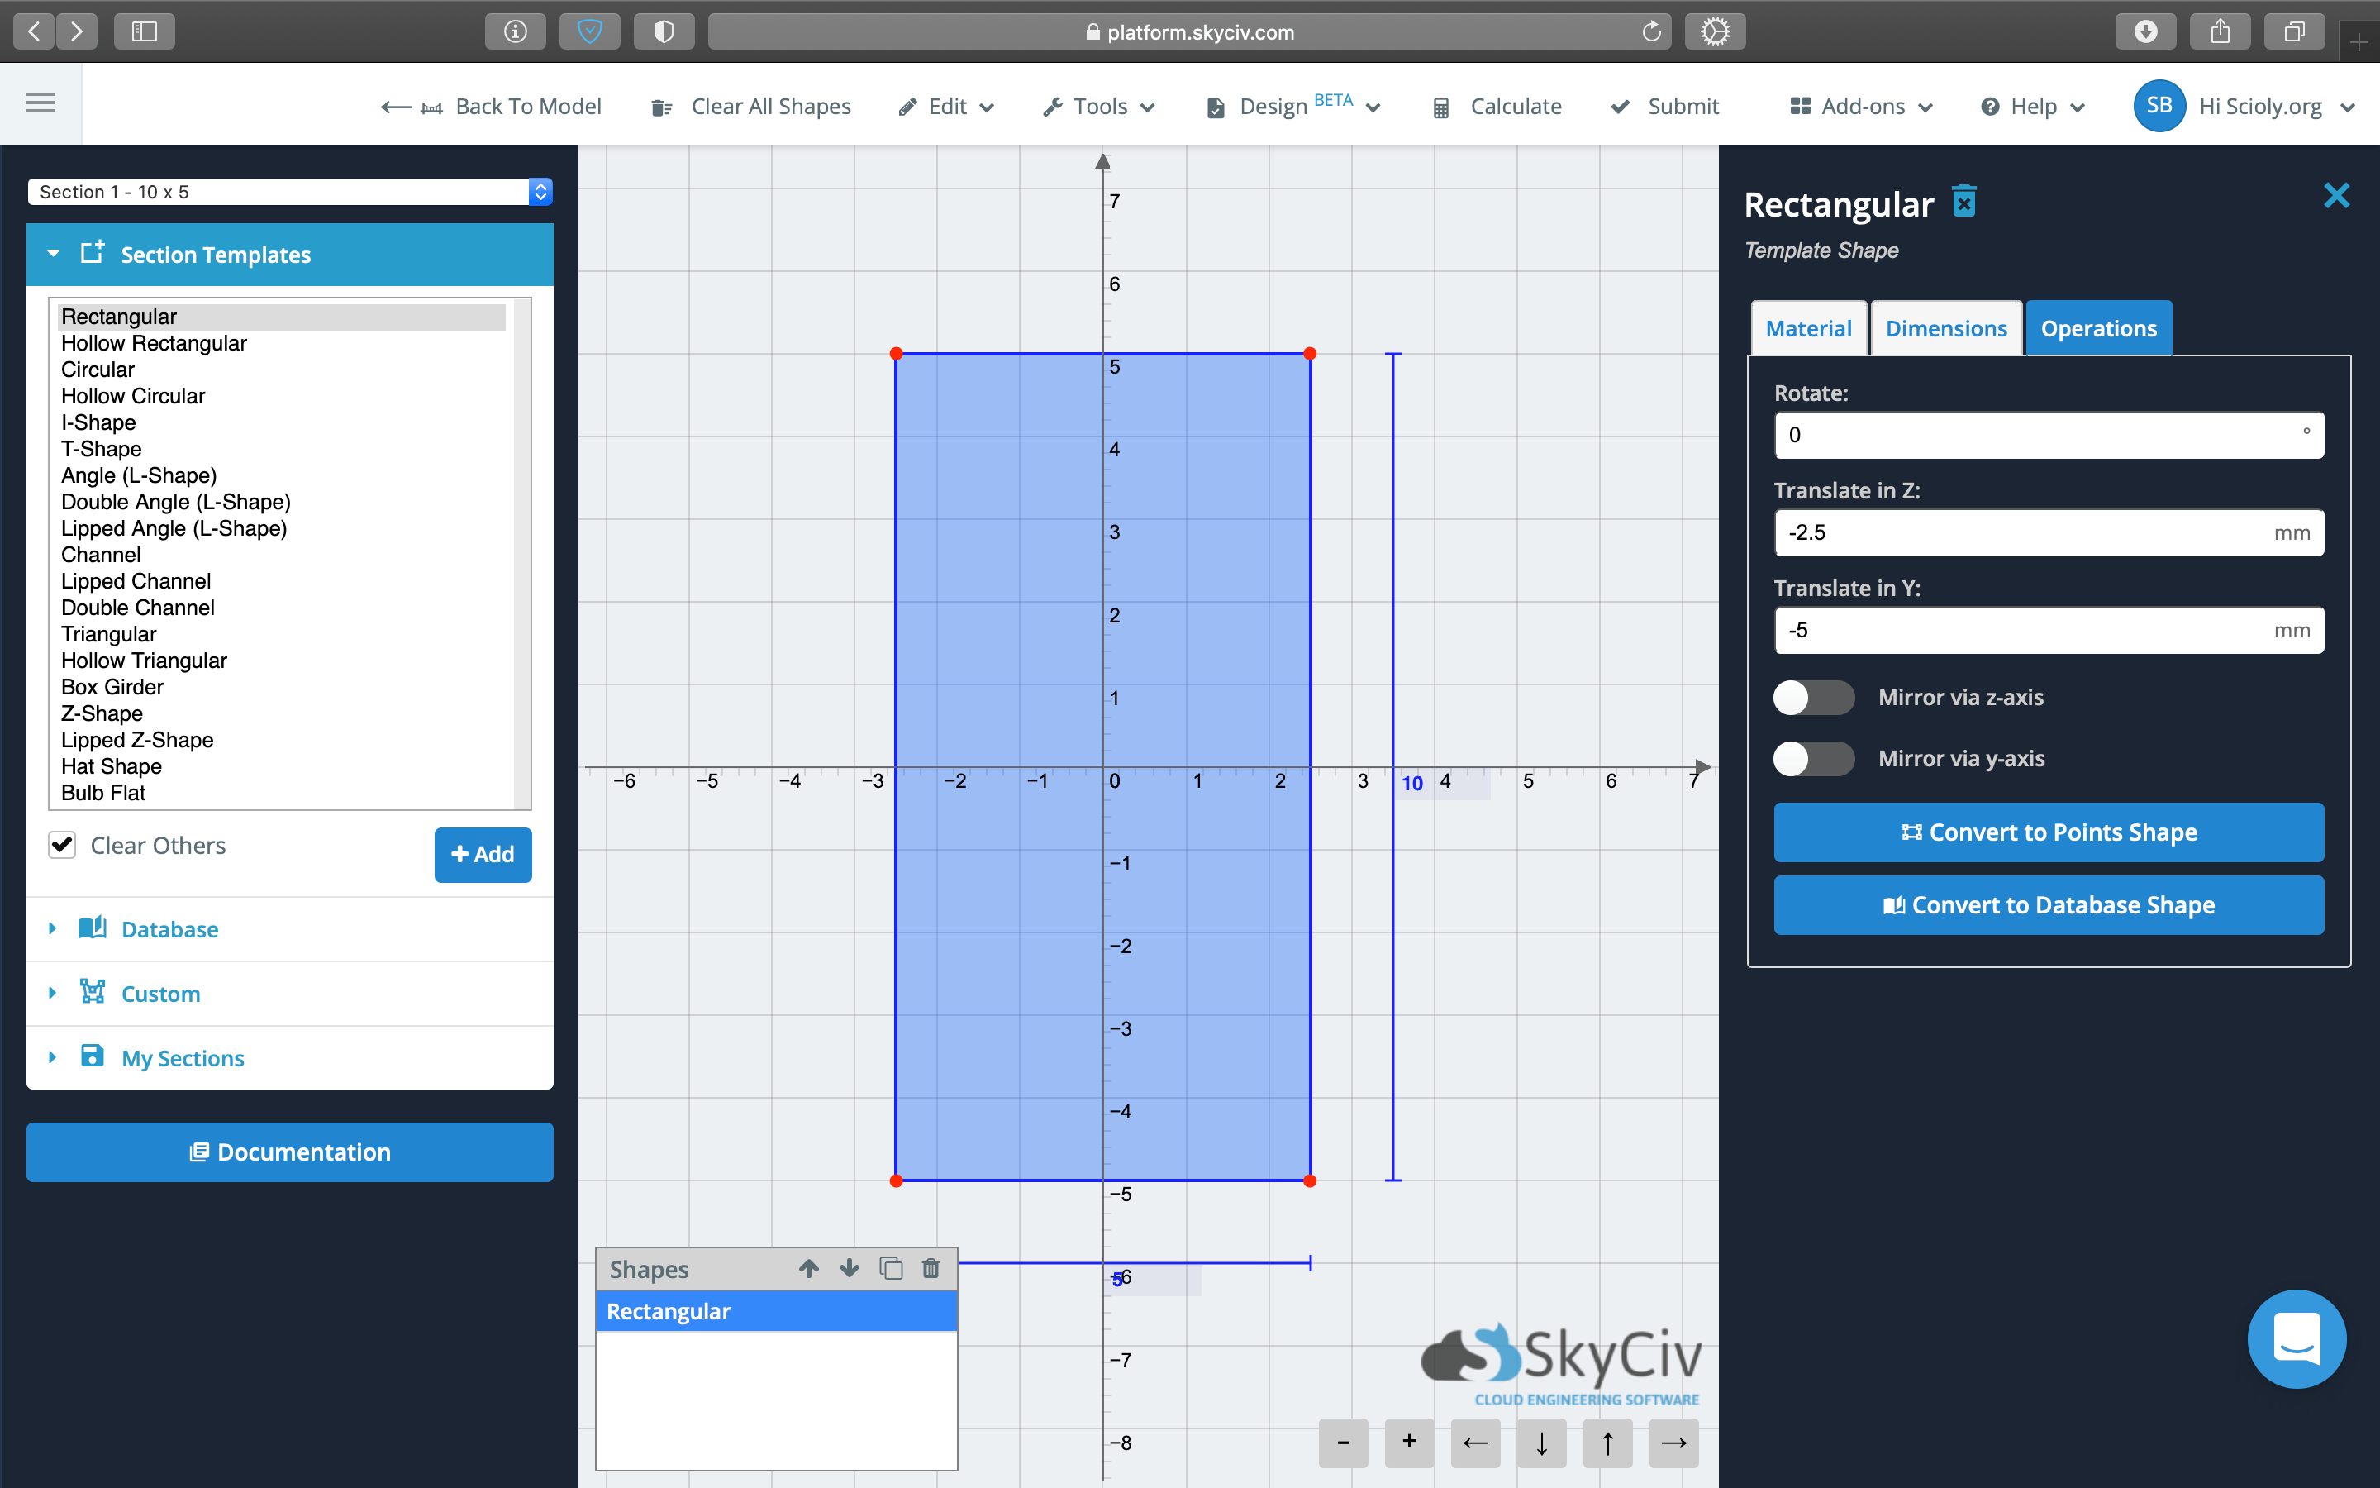
Task: Move shape up in Shapes panel
Action: (x=808, y=1269)
